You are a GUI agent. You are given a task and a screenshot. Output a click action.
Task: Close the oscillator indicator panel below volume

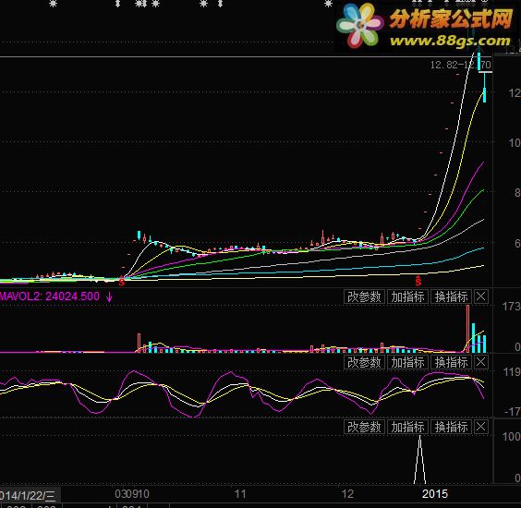480,362
